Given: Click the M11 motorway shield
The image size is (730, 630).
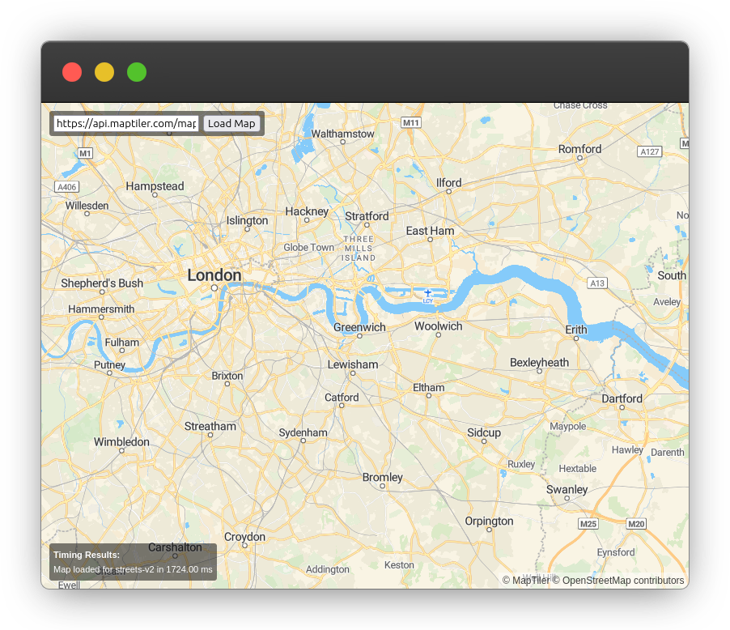Looking at the screenshot, I should pos(411,122).
